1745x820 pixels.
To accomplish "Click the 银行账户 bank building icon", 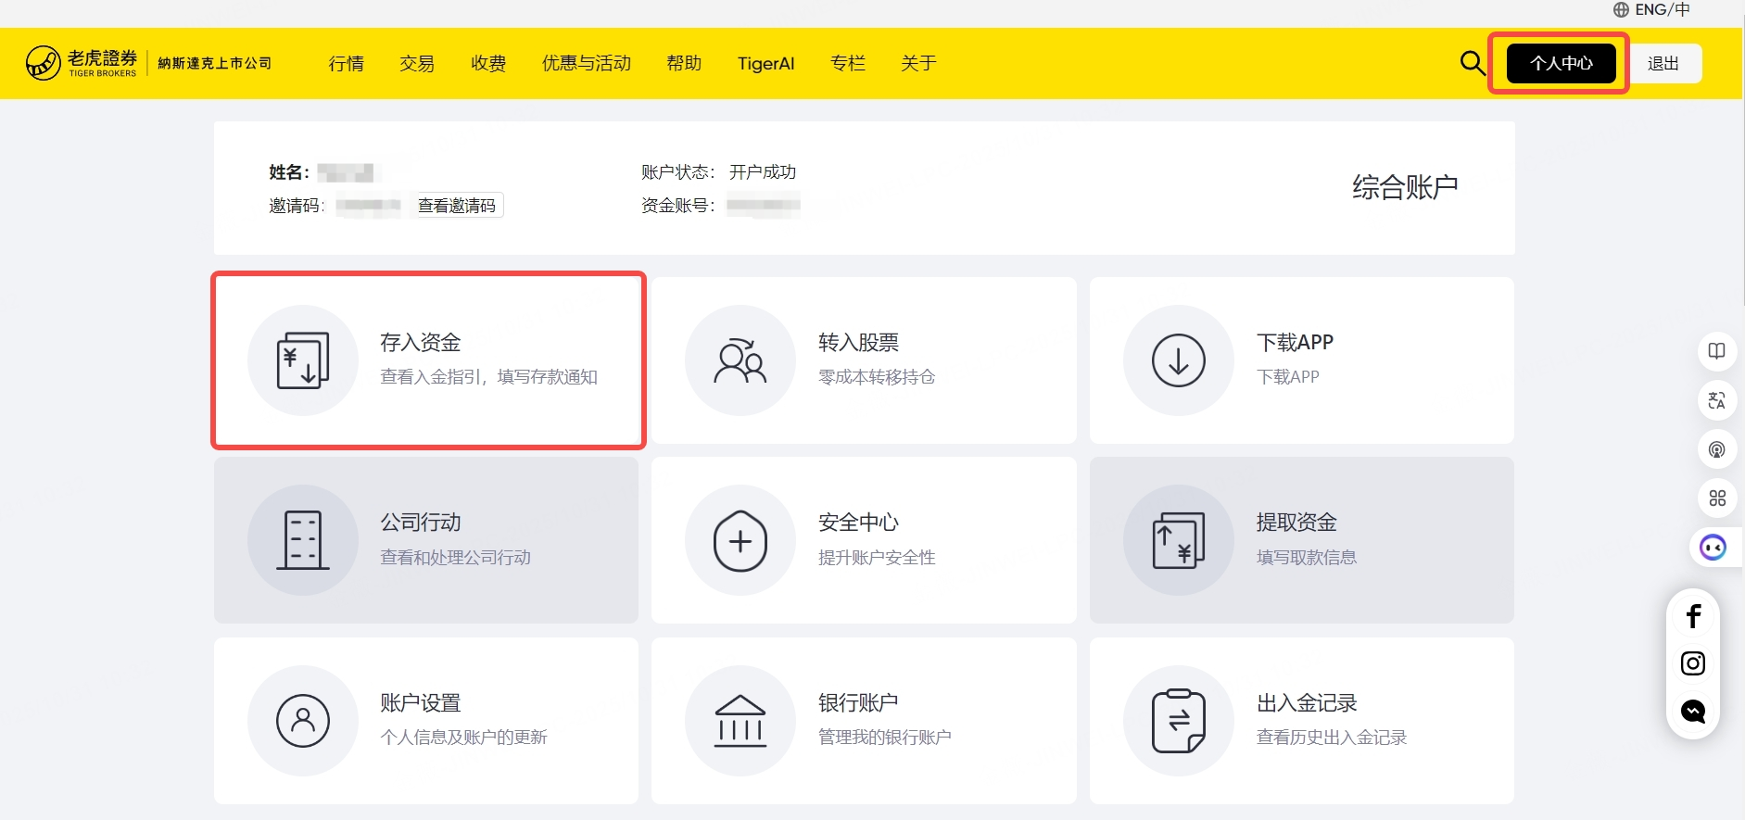I will pyautogui.click(x=740, y=721).
